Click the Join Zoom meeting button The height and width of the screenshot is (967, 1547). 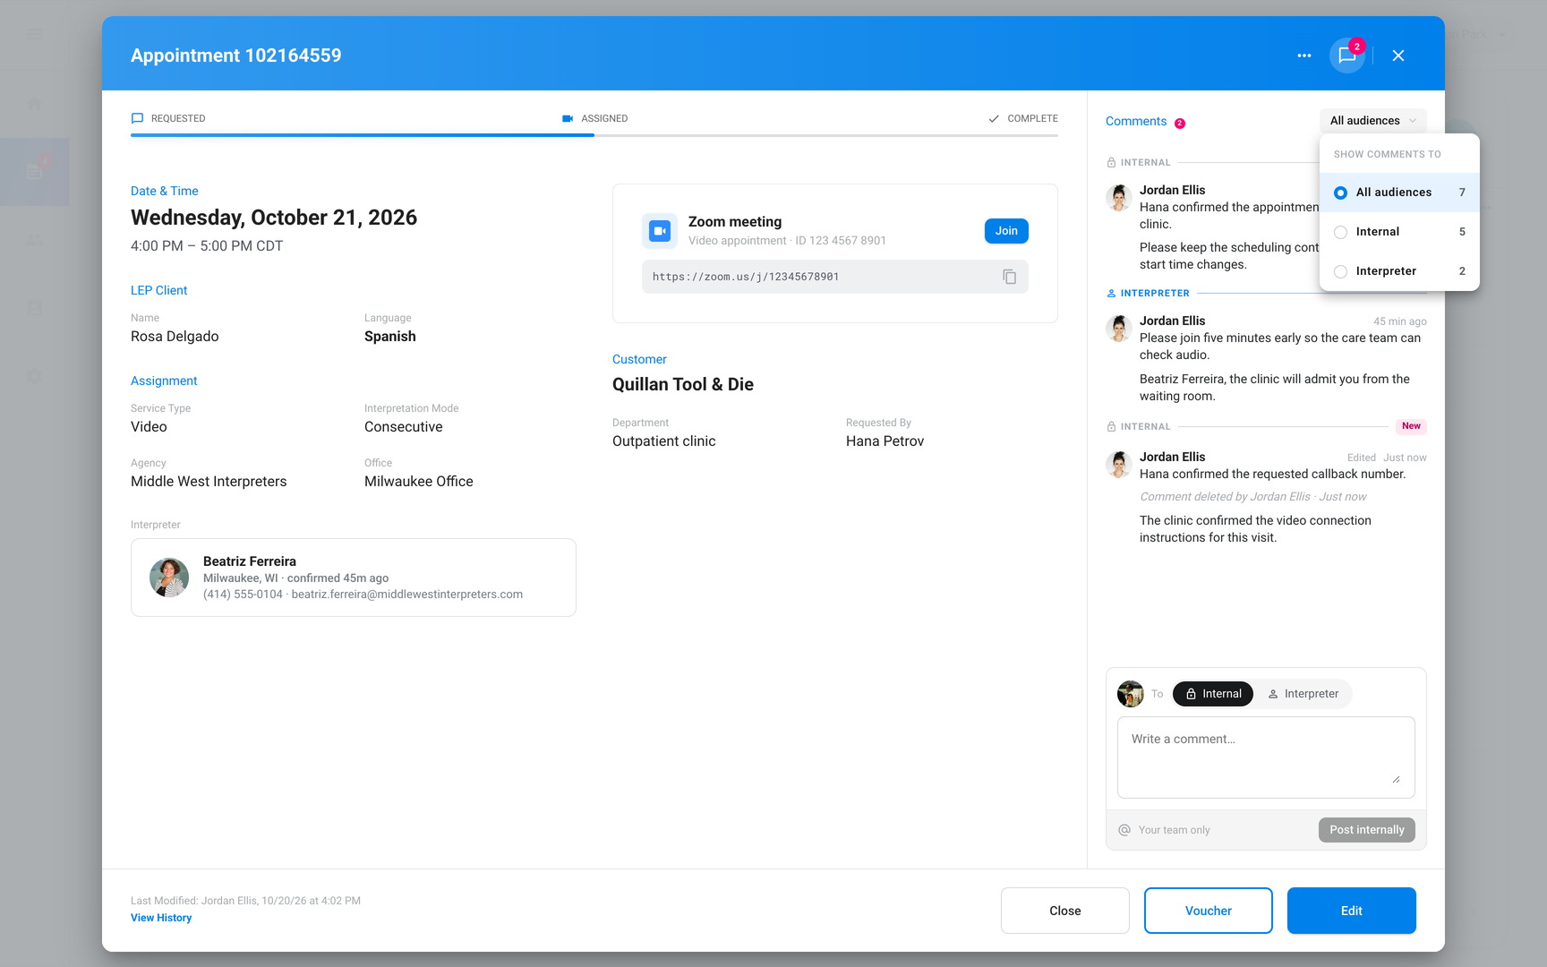tap(1006, 231)
